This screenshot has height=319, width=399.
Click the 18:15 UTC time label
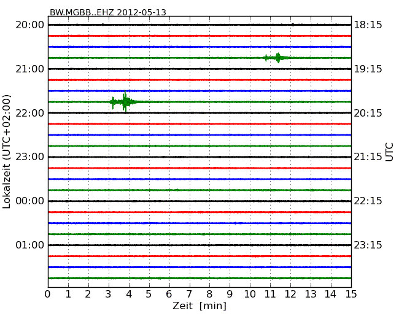368,25
